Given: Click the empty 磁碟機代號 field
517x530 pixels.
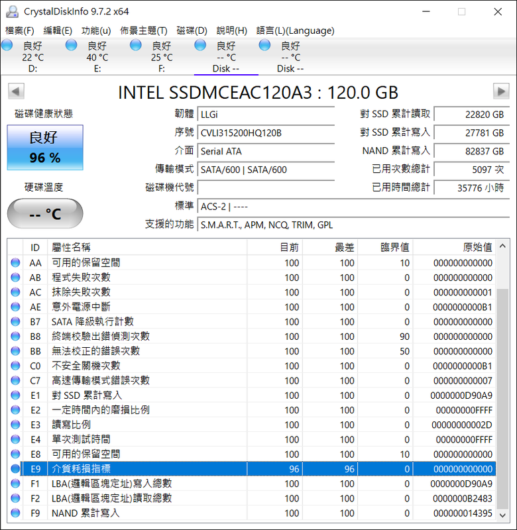Looking at the screenshot, I should click(x=266, y=187).
